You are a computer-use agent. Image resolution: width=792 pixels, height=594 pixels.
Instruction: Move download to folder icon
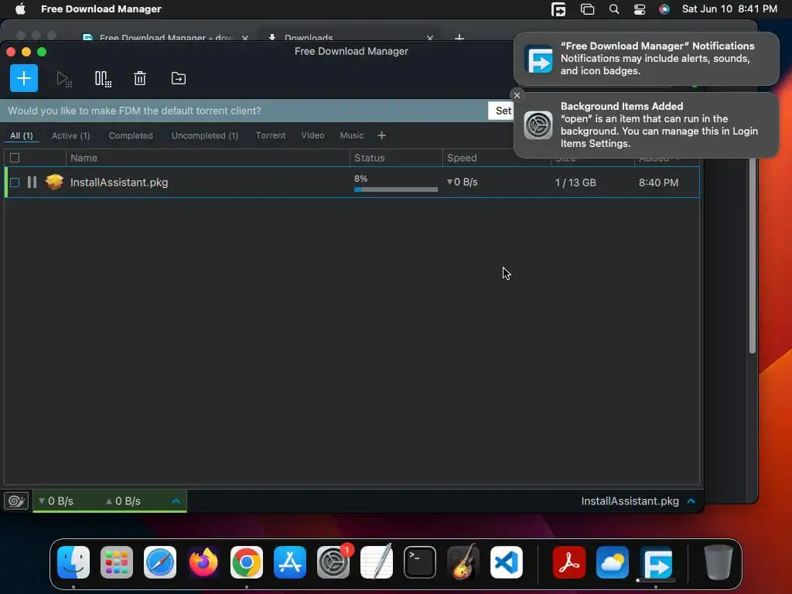click(179, 78)
